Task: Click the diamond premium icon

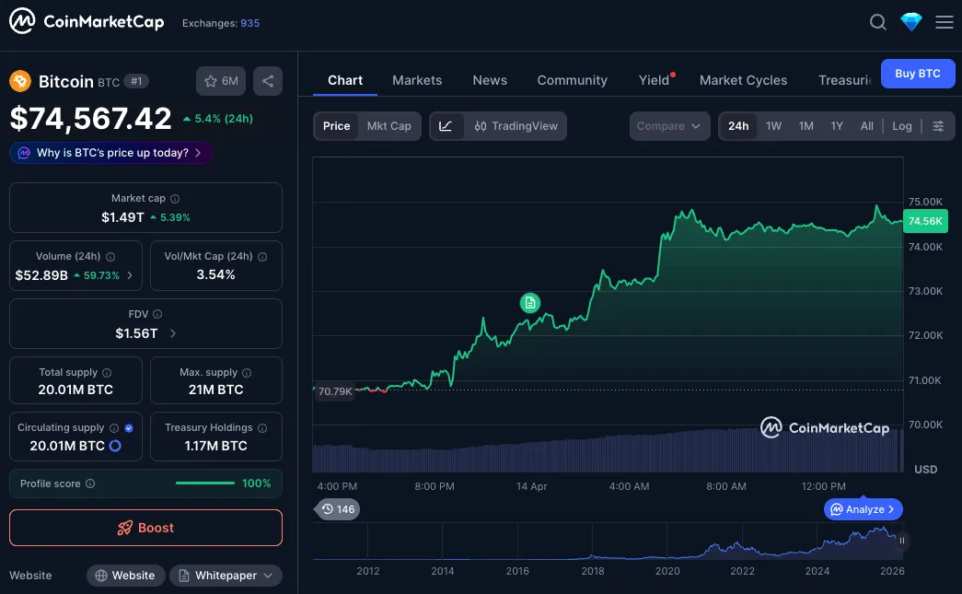Action: tap(911, 22)
